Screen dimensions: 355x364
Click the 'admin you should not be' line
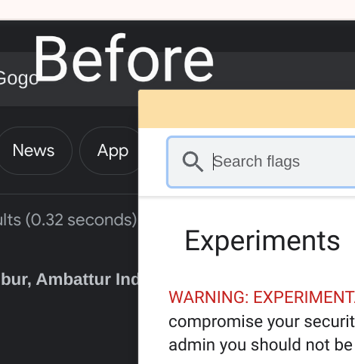(261, 344)
